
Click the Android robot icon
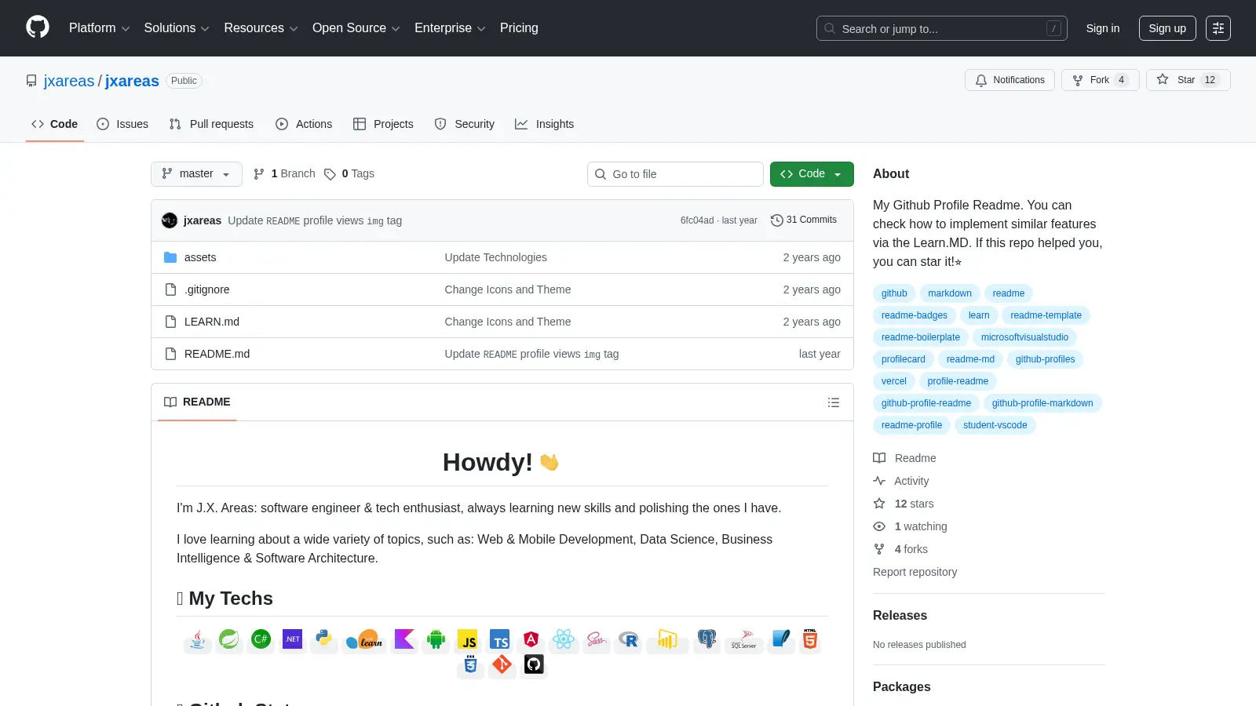pos(436,640)
